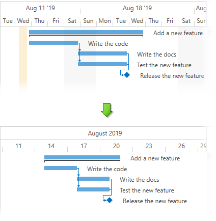Select the 'Test the new feature' bar in upper chart
The height and width of the screenshot is (221, 216).
tap(102, 64)
